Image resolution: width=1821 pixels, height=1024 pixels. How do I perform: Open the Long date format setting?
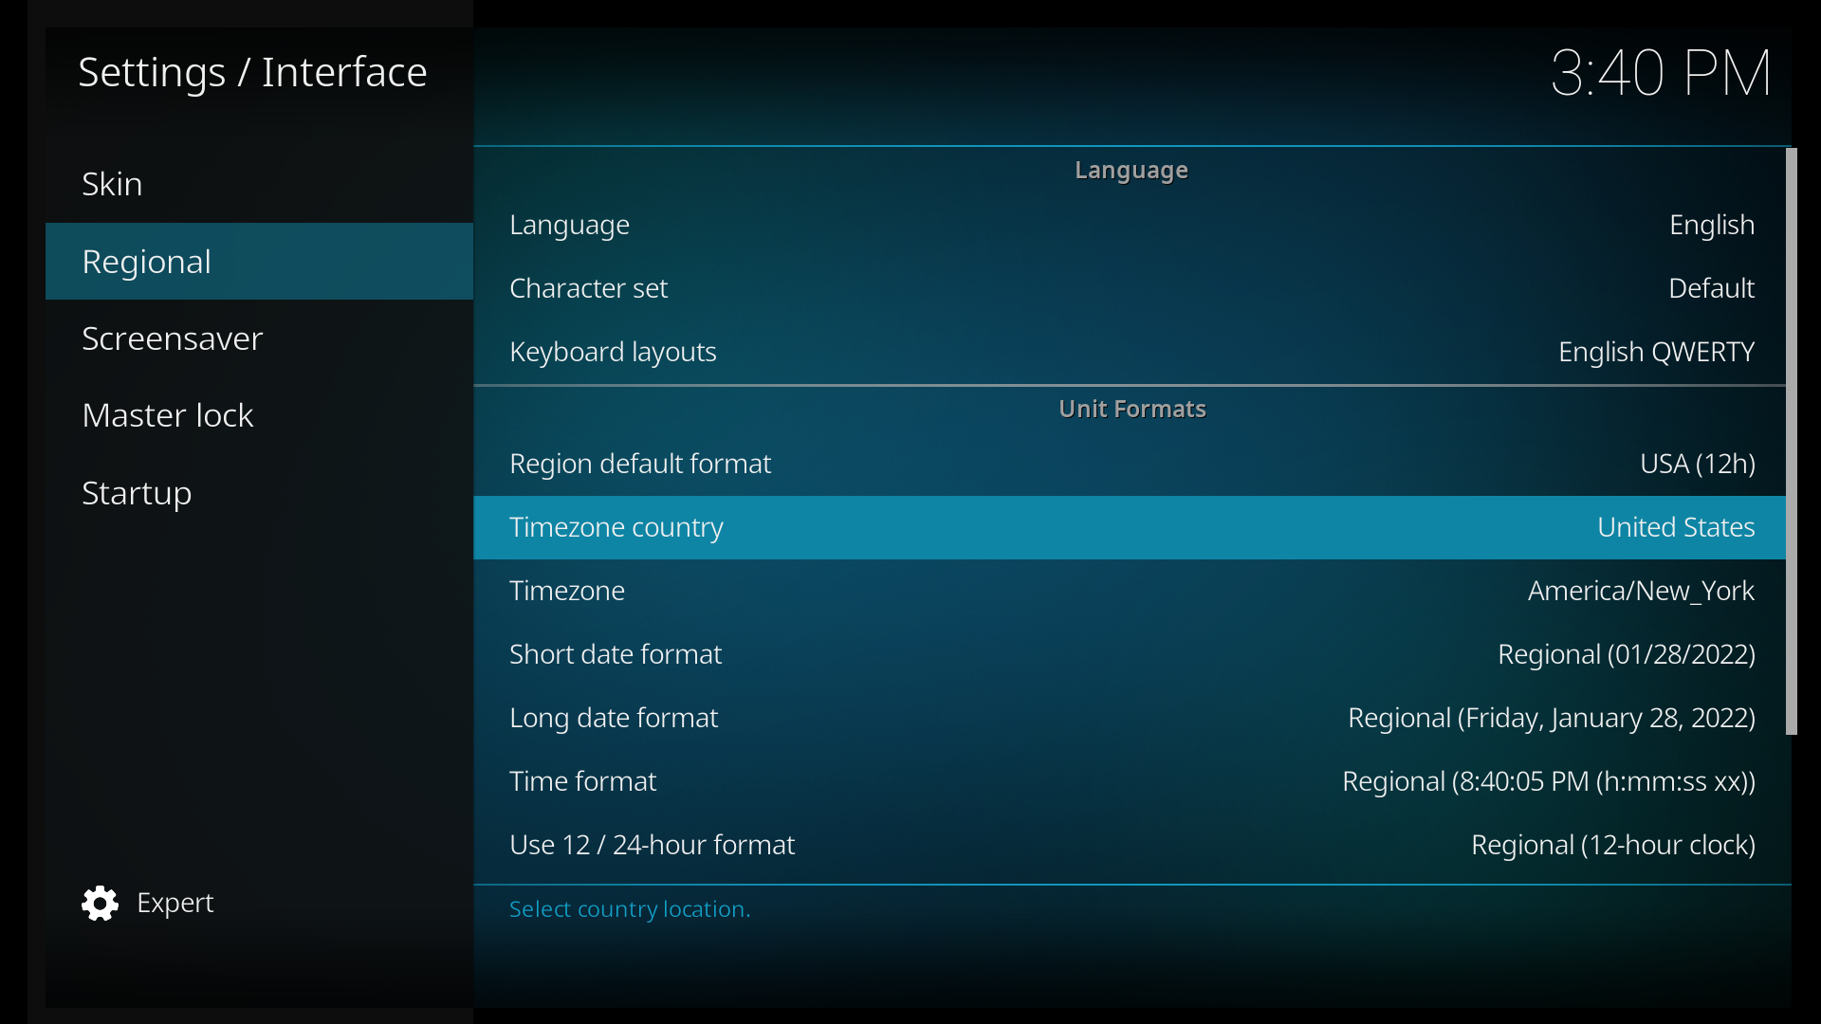pos(1131,718)
